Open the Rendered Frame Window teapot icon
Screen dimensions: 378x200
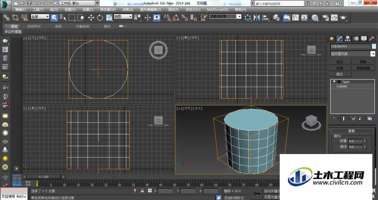coord(334,18)
